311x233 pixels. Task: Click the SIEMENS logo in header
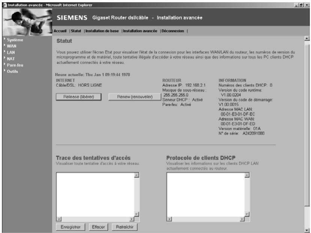click(x=72, y=18)
